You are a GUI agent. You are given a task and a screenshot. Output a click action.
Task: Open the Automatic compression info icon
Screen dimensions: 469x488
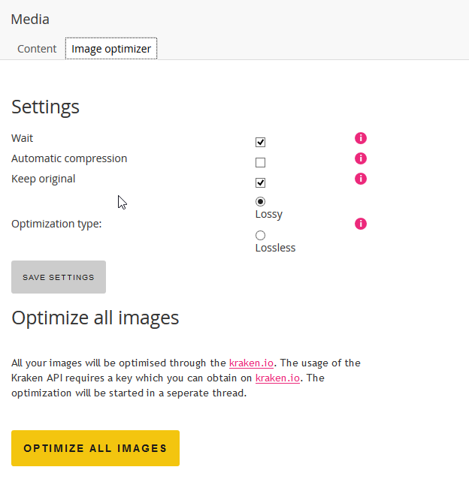coord(361,158)
